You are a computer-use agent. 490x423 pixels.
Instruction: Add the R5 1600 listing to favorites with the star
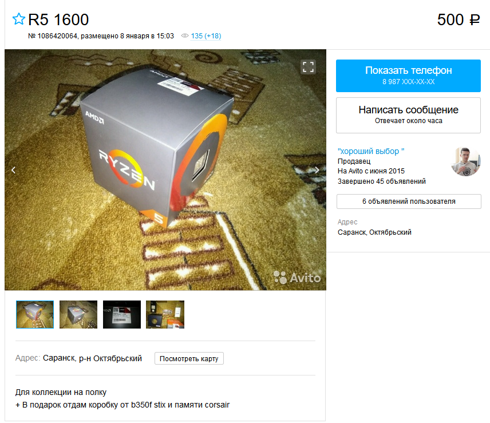click(x=18, y=19)
